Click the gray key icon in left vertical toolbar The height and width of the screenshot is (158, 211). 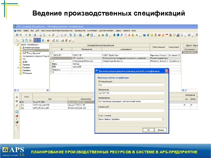point(17,105)
